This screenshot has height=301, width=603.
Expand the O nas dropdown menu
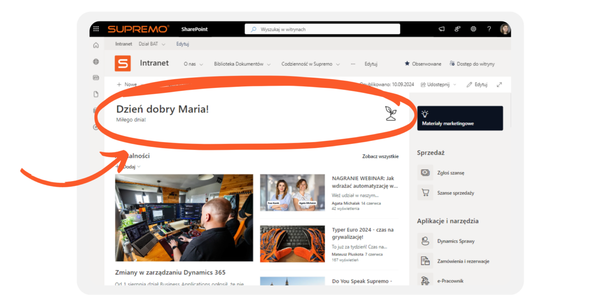[x=193, y=64]
